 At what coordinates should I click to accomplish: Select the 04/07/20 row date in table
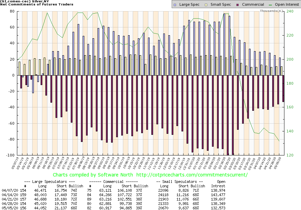click(x=8, y=191)
